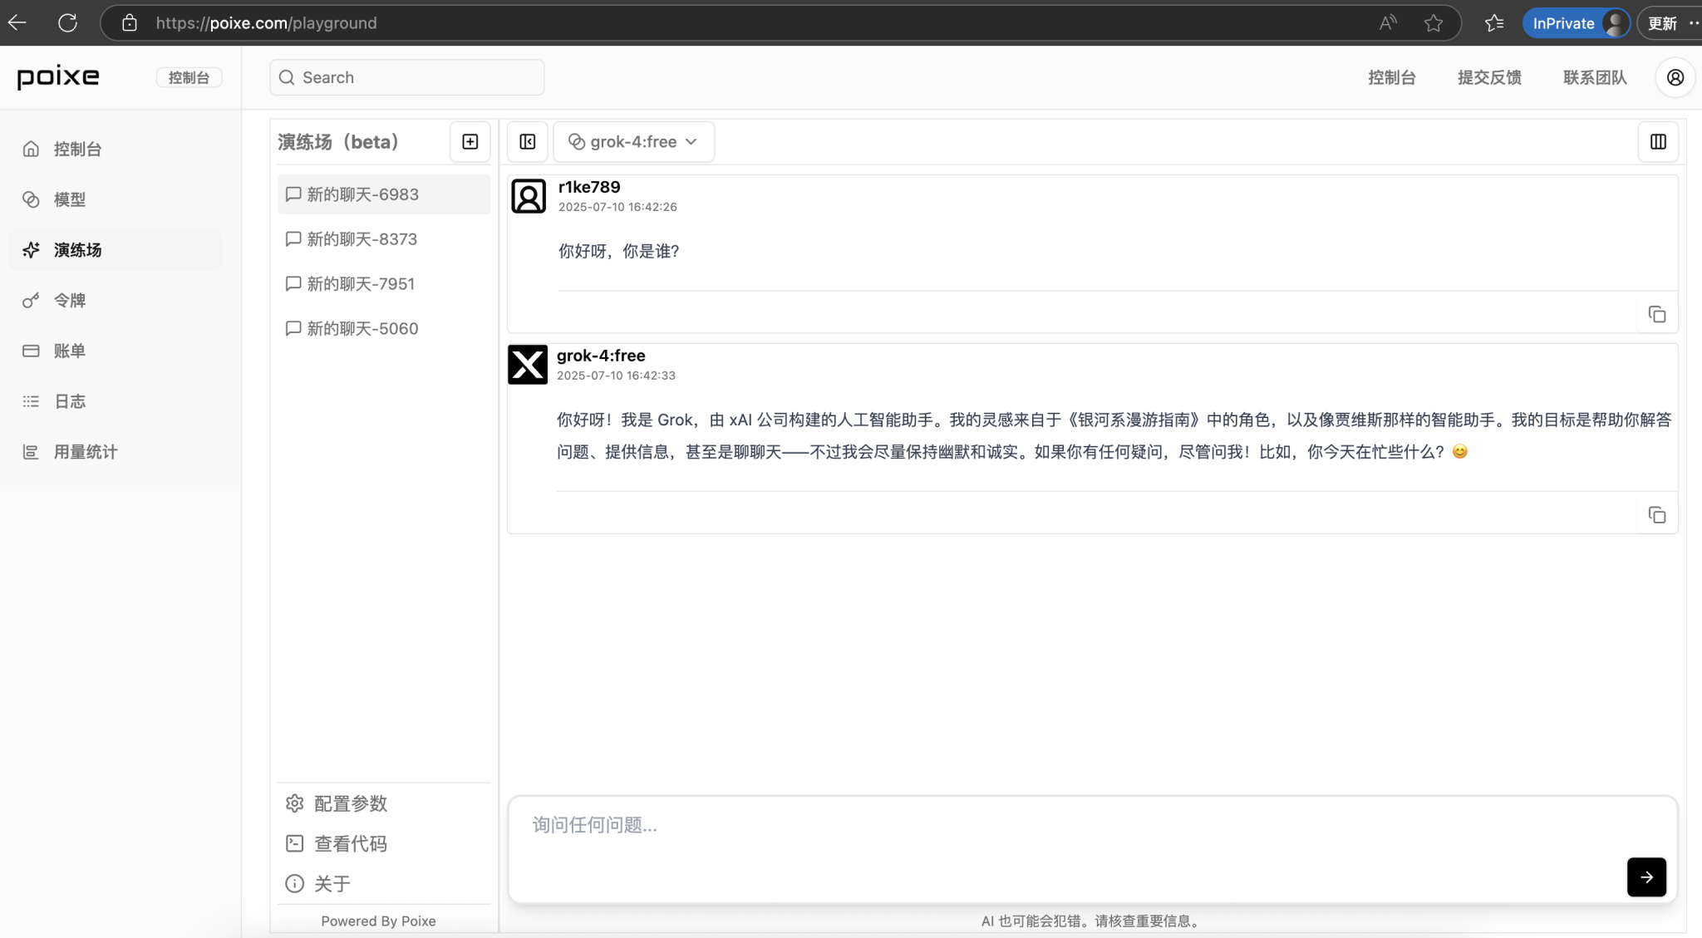This screenshot has width=1702, height=938.
Task: Click the username r1ke789
Action: [589, 187]
